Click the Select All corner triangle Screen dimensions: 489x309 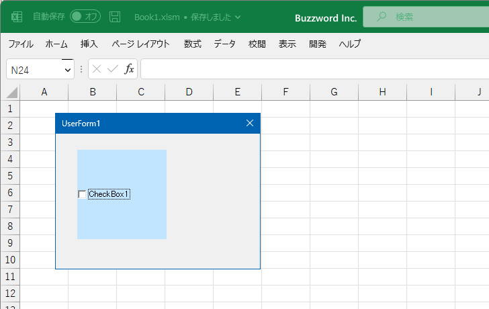(11, 93)
